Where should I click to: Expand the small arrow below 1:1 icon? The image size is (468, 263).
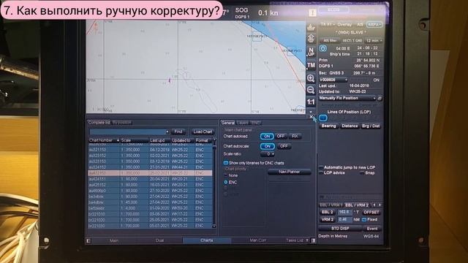311,111
